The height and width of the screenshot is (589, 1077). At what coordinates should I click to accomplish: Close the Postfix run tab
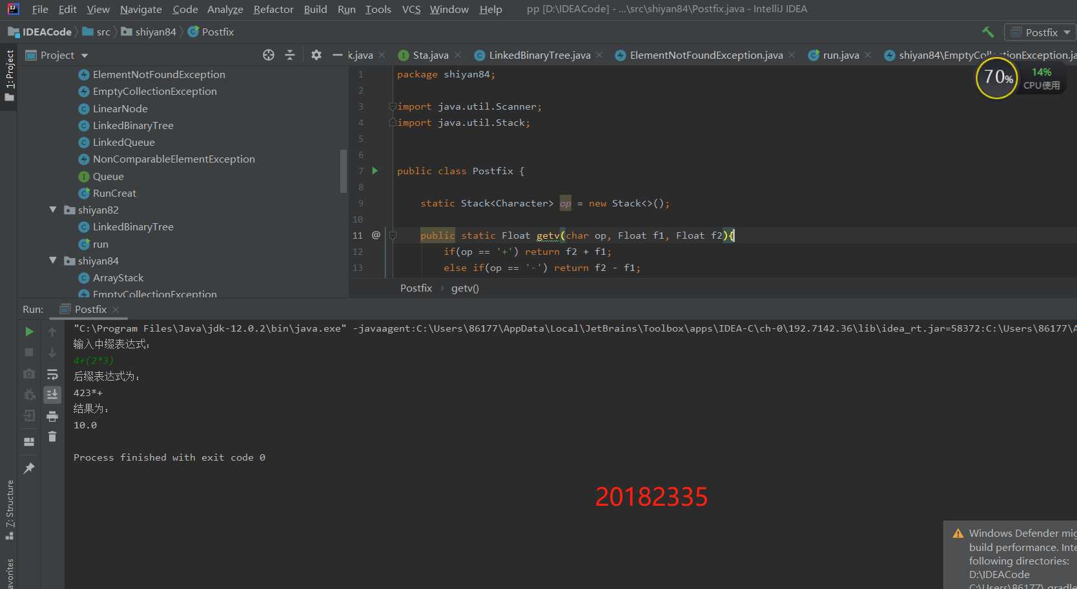tap(116, 310)
